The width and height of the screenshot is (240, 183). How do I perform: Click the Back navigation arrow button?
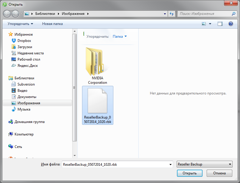pyautogui.click(x=7, y=14)
